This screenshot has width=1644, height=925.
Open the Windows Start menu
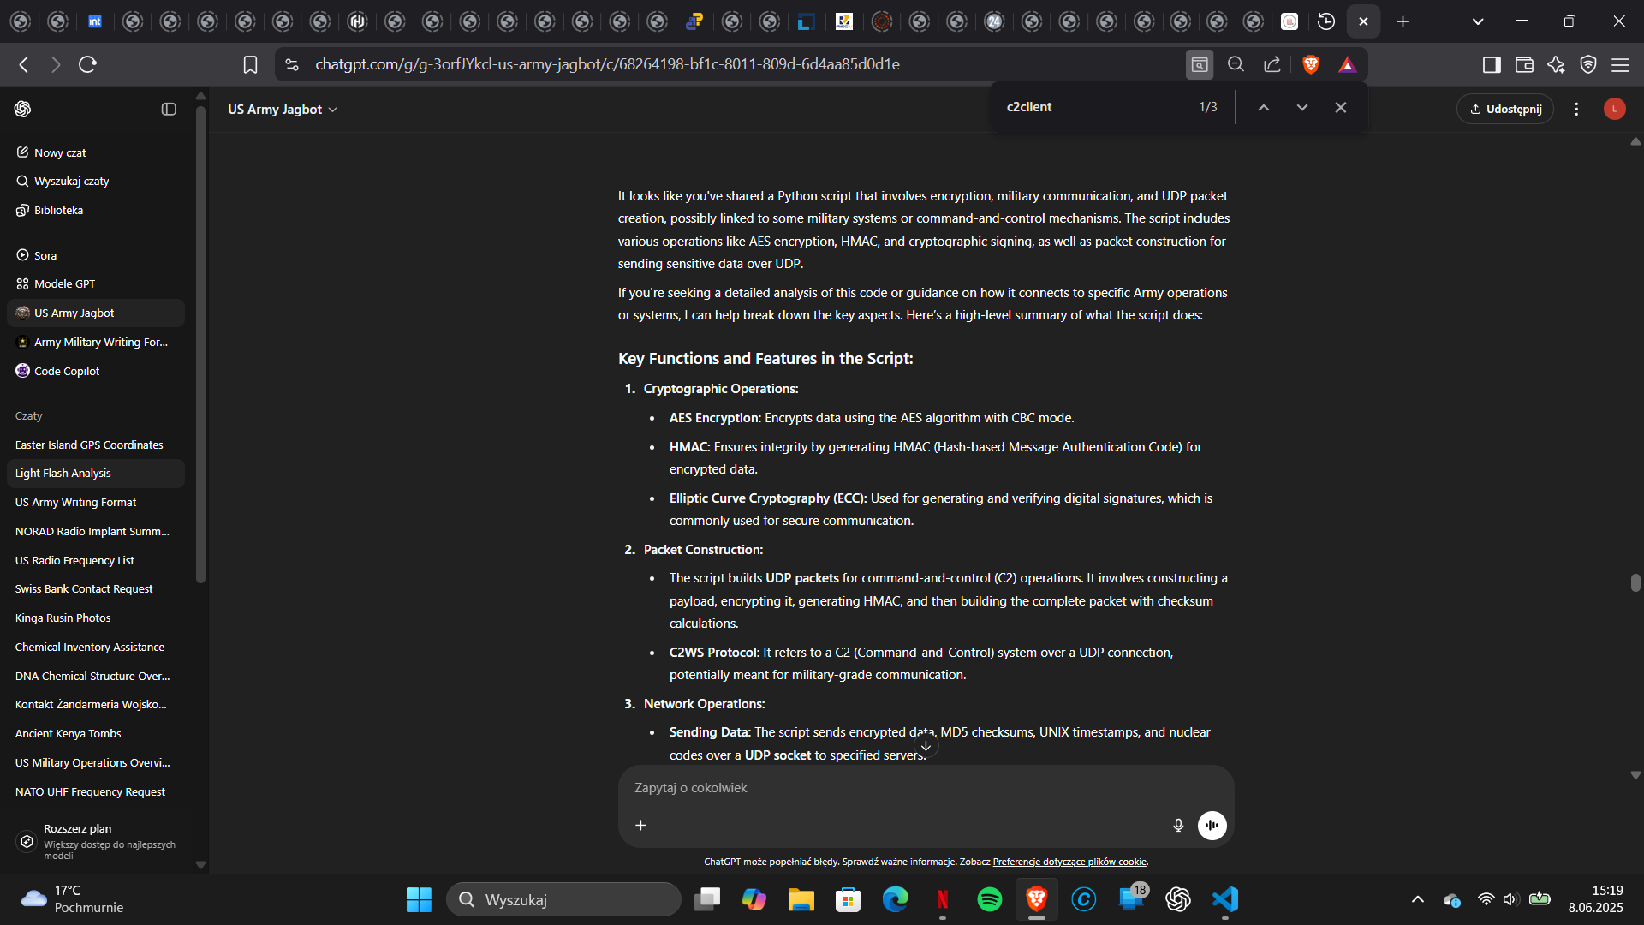pos(419,899)
